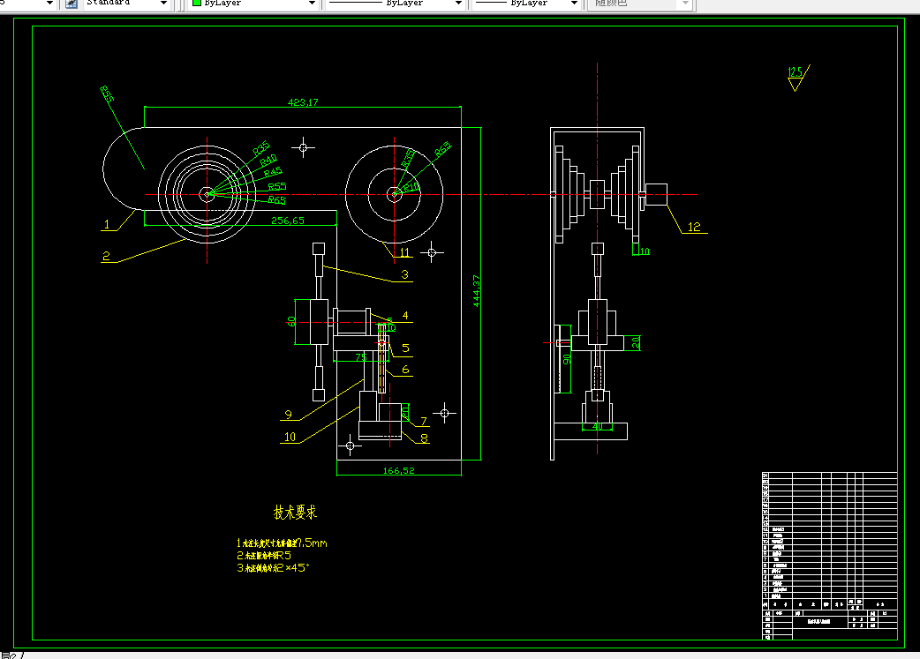Select the R35 radius label on left pulley

point(261,147)
